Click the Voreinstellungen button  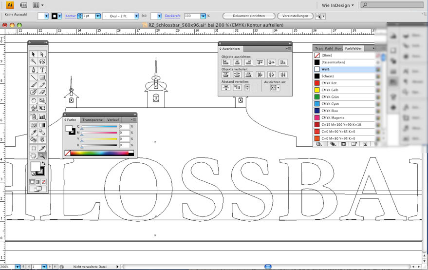pos(295,16)
